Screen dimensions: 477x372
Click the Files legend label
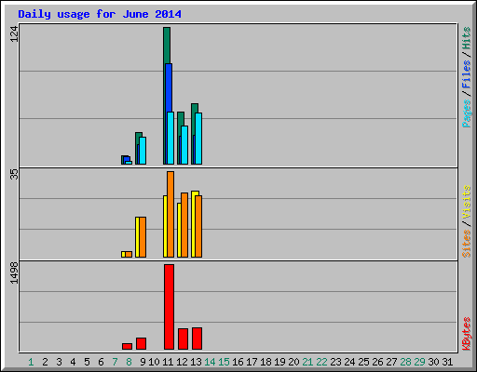pos(467,73)
